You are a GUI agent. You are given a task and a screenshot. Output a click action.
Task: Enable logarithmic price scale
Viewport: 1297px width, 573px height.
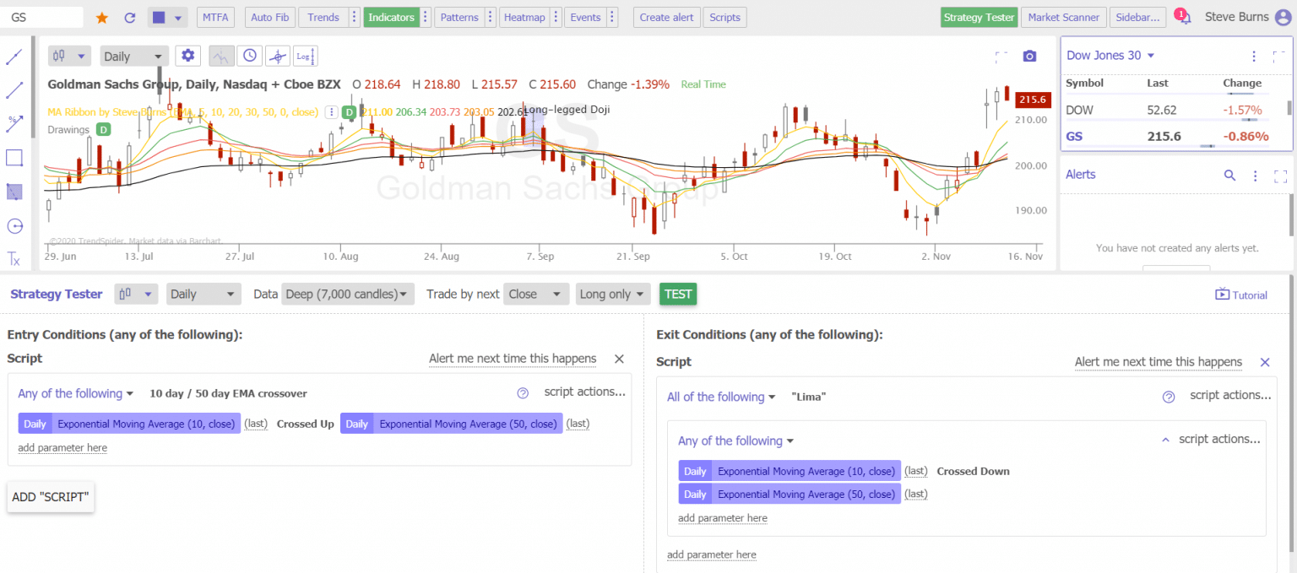304,56
